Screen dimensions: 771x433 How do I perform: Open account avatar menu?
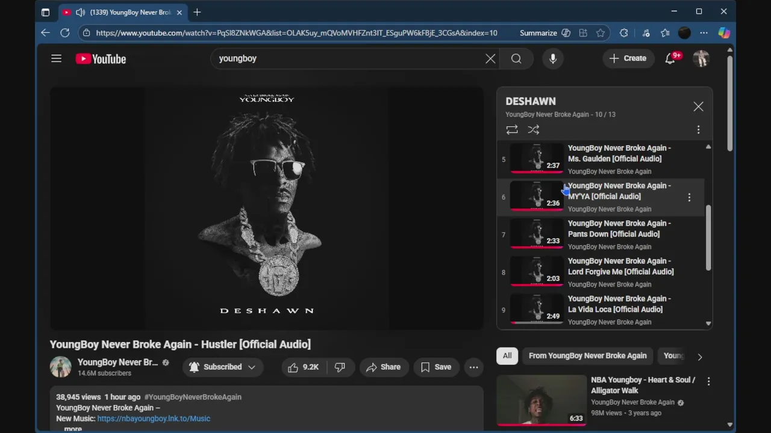pos(701,58)
